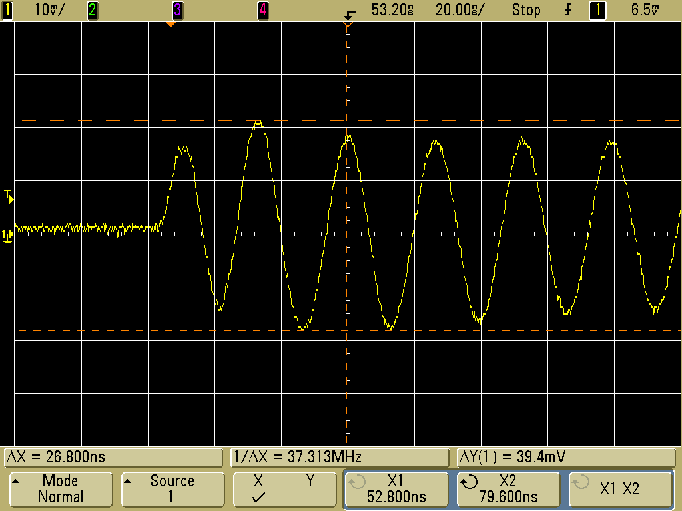The width and height of the screenshot is (682, 511).
Task: Click the trigger position arrow icon in top bar
Action: [349, 15]
